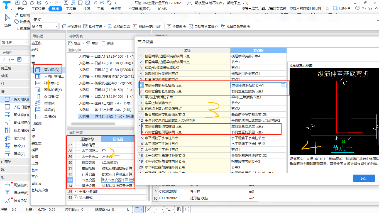Click the Save icon in quick access toolbar
Image resolution: width=379 pixels, height=213 pixels.
[x=39, y=3]
